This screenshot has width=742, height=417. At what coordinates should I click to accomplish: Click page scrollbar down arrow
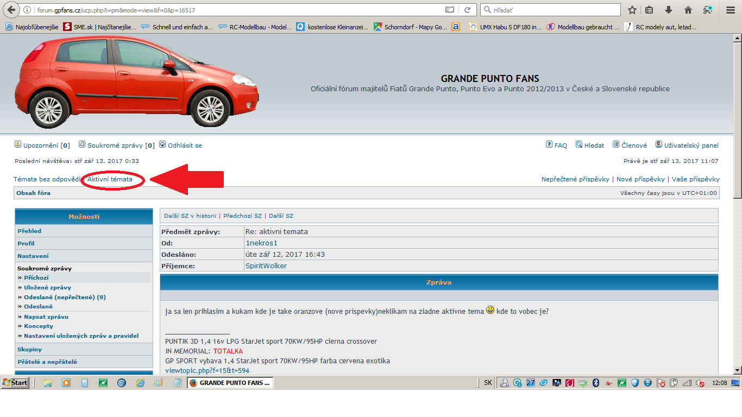coord(737,370)
